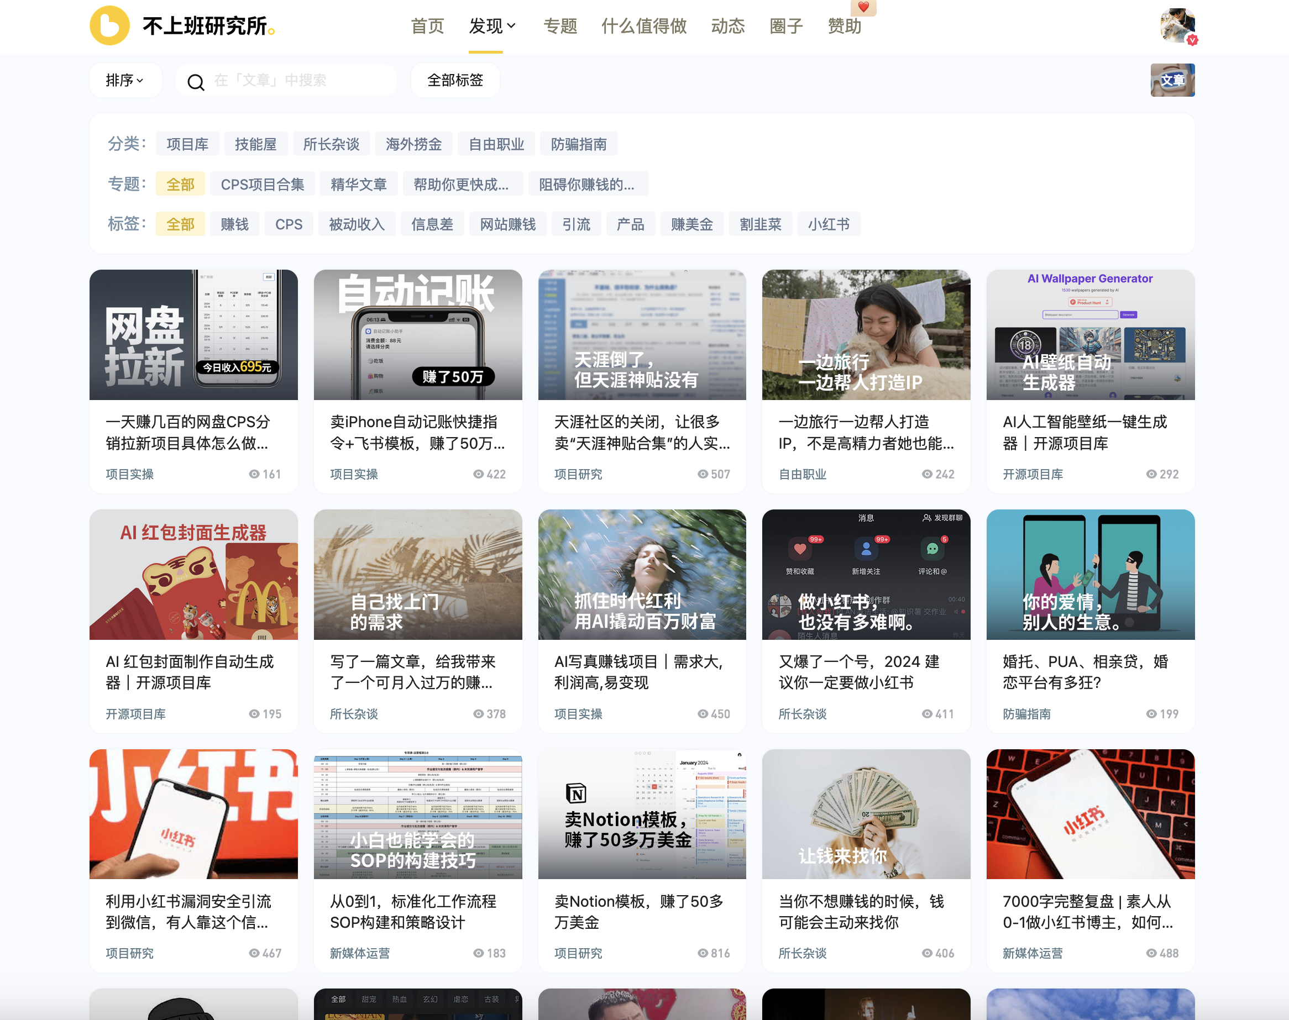Filter by 所长杂谈 category

[332, 144]
